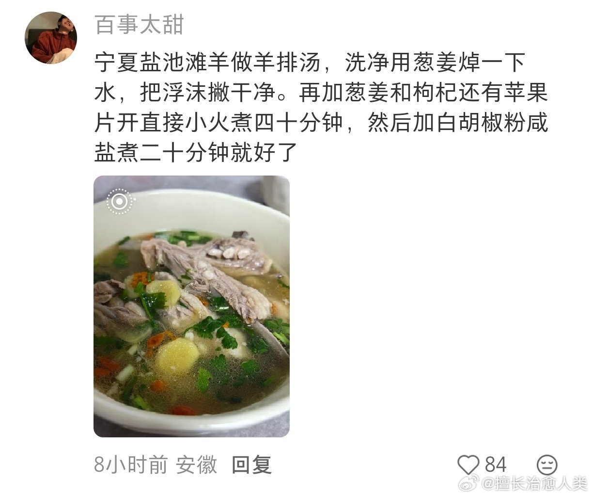Click the words 白胡椒粉 in the comment

pyautogui.click(x=480, y=123)
